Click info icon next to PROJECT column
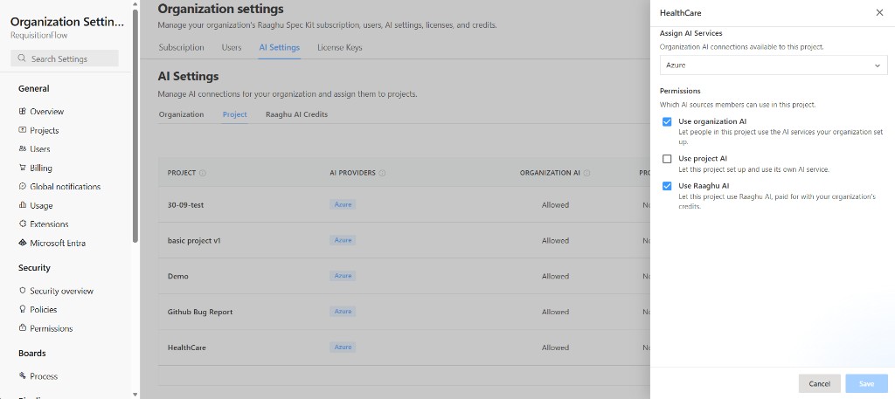This screenshot has height=399, width=895. point(203,173)
